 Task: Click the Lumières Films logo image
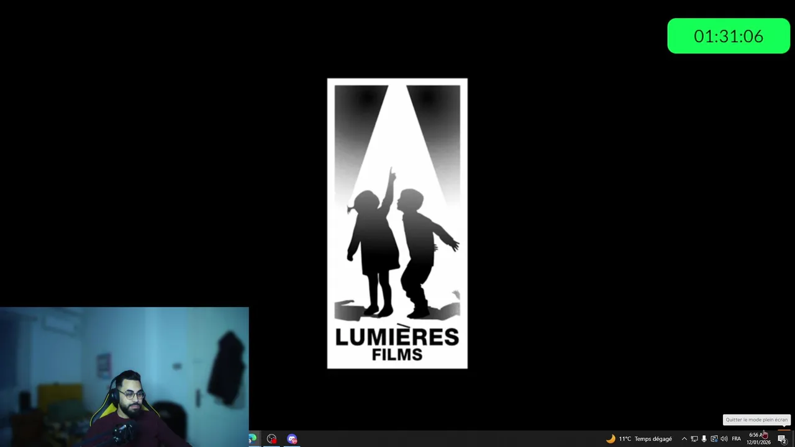[x=397, y=223]
